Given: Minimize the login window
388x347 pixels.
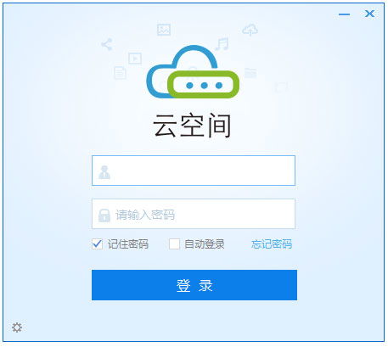Looking at the screenshot, I should [x=345, y=14].
